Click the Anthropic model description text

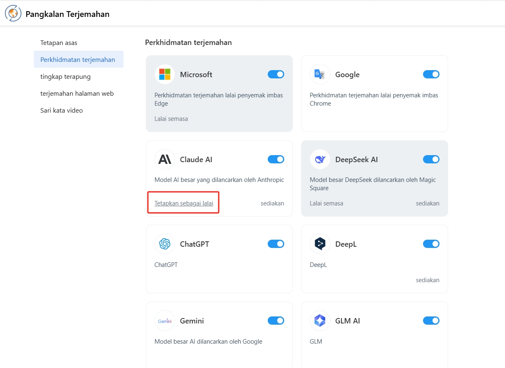pyautogui.click(x=219, y=180)
